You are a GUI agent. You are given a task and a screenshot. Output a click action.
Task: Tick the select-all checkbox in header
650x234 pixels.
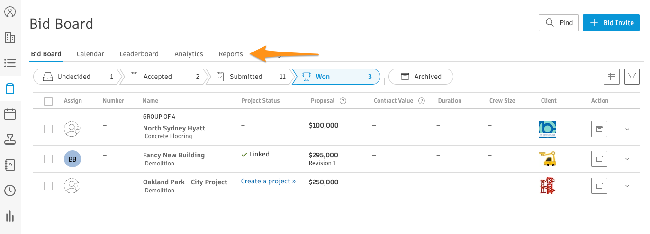click(x=48, y=101)
